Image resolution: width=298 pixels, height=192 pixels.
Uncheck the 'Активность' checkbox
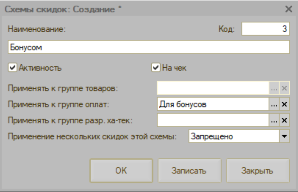pos(12,68)
